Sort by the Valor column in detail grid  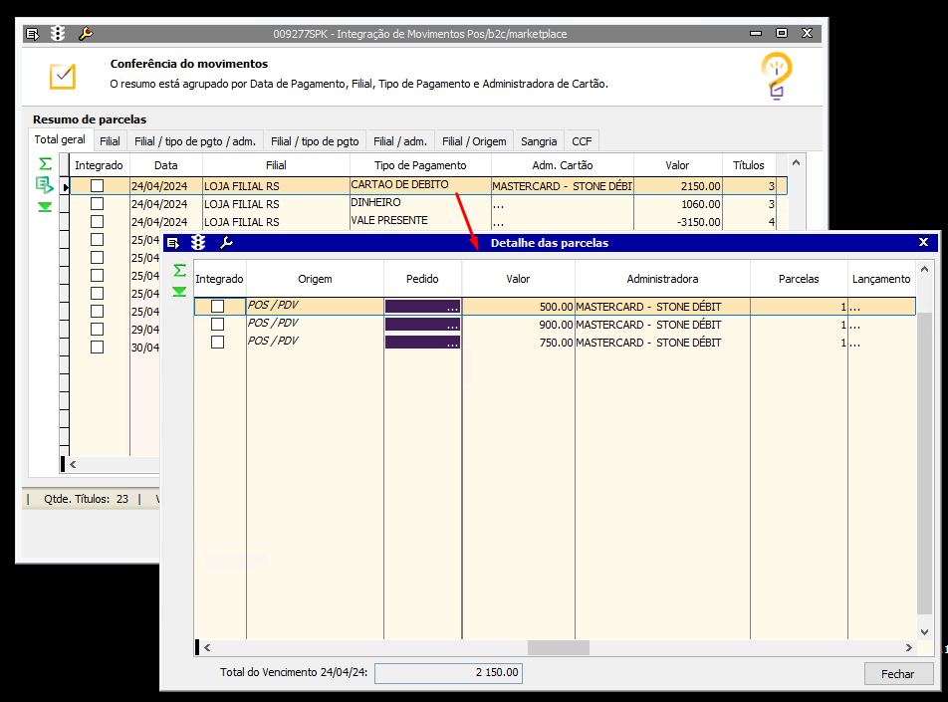click(518, 279)
